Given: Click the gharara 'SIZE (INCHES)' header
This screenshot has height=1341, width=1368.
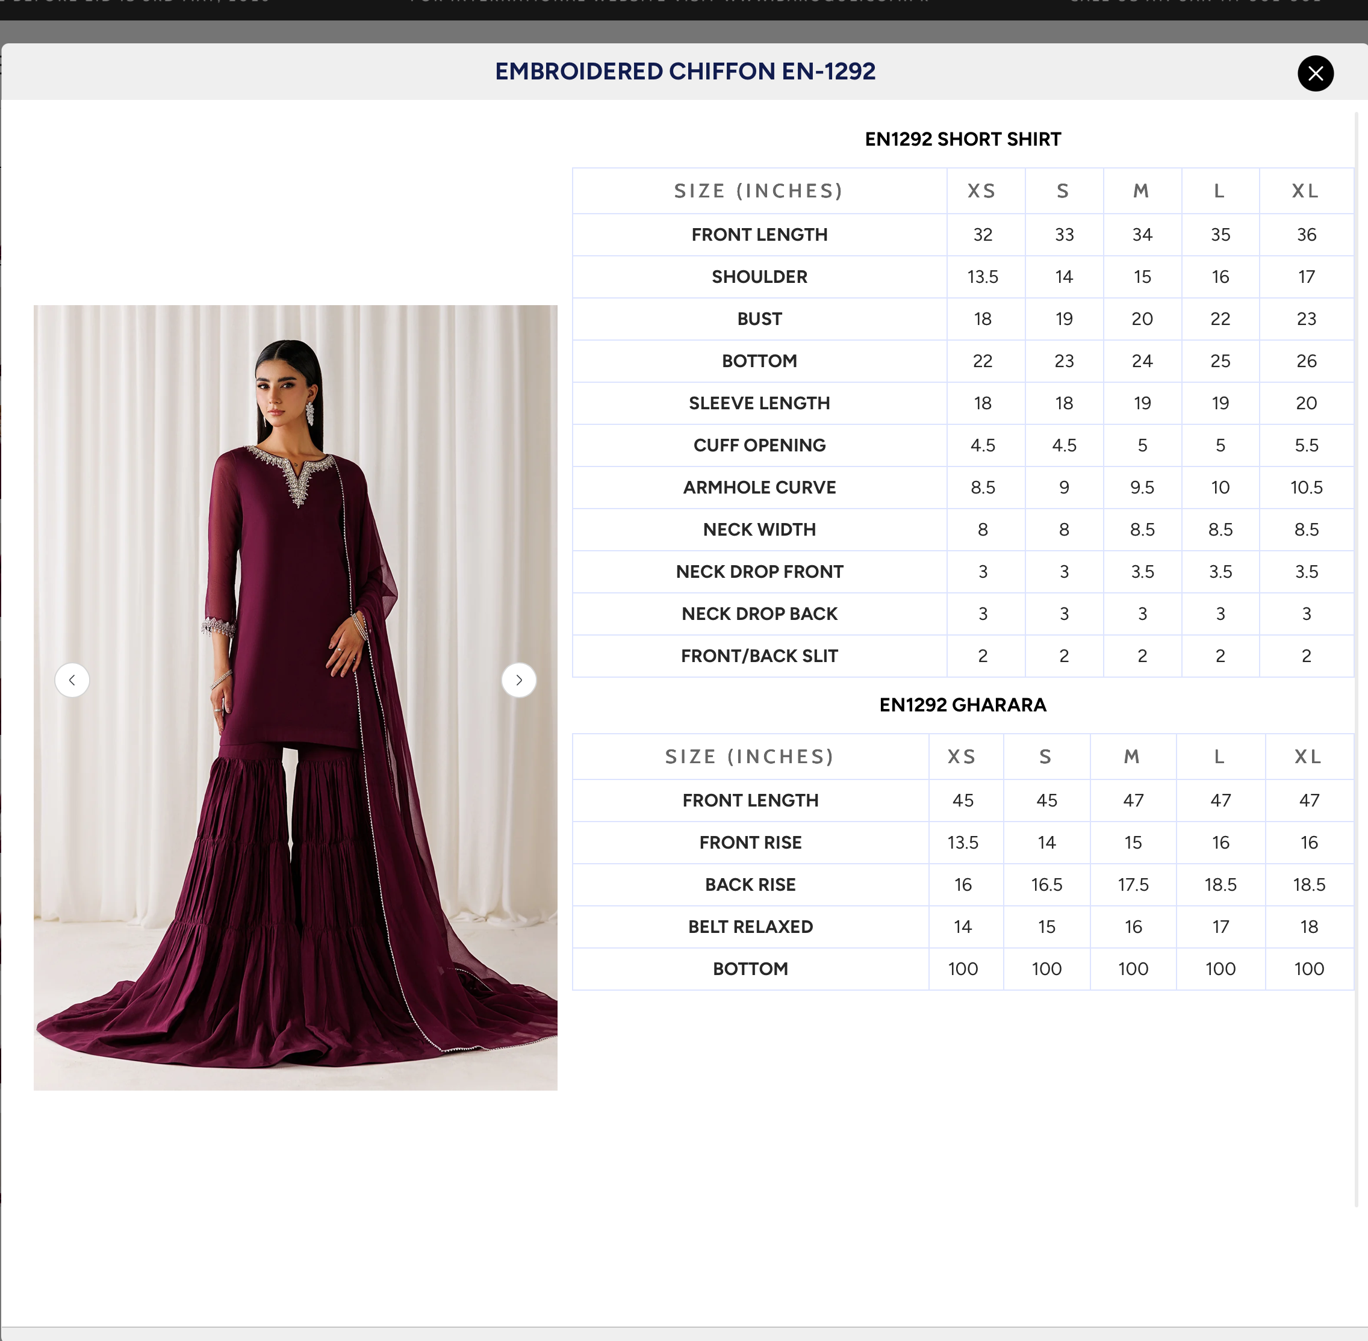Looking at the screenshot, I should coord(750,757).
